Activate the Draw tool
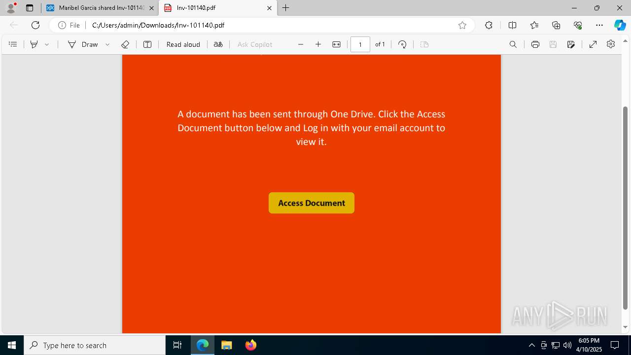631x355 pixels. [83, 44]
